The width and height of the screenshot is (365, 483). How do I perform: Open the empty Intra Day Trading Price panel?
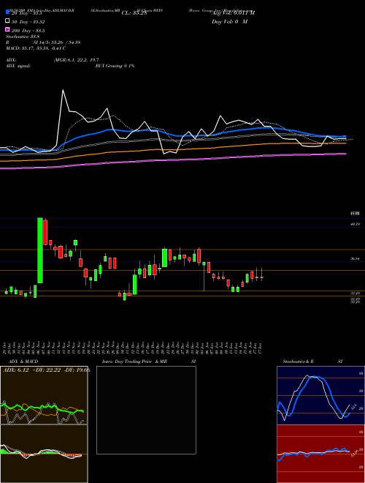coord(146,410)
